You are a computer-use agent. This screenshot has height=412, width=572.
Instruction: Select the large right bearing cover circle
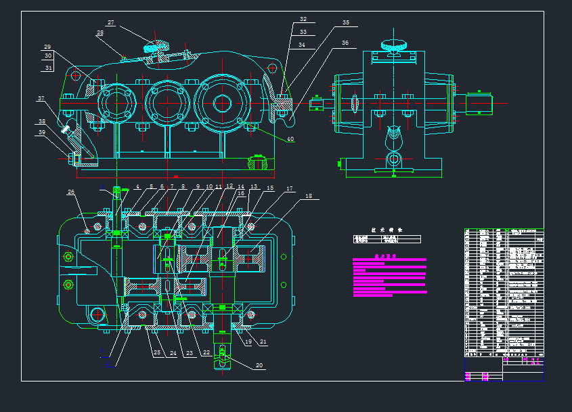222,103
